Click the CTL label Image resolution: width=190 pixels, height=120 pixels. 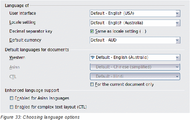point(13,77)
